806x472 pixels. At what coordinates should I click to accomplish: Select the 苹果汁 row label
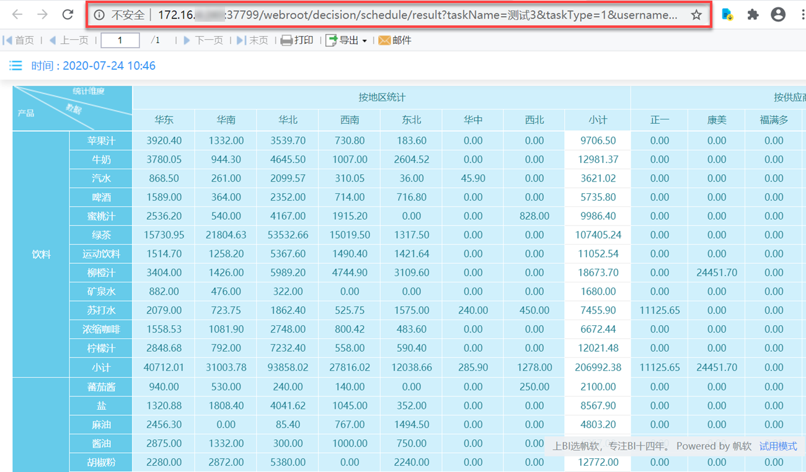[101, 141]
